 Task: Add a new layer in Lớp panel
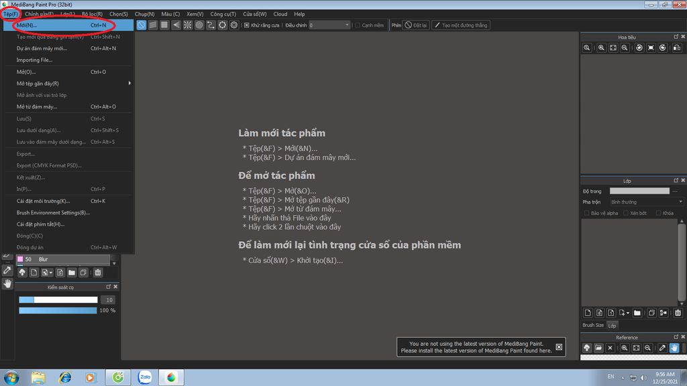(588, 312)
